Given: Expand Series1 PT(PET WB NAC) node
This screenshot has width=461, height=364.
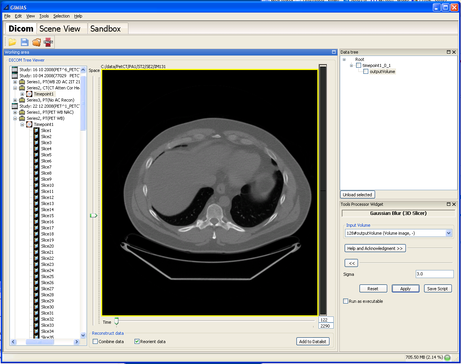Looking at the screenshot, I should [x=15, y=112].
